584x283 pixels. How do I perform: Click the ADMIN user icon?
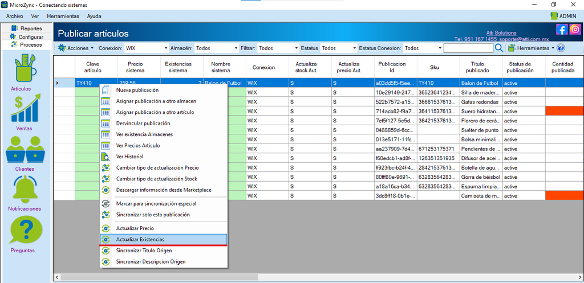554,16
